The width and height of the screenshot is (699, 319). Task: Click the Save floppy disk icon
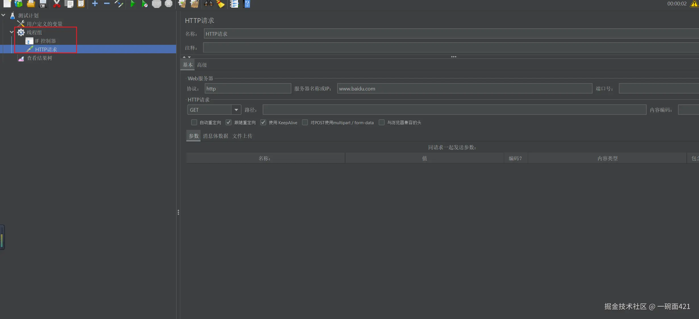(43, 4)
